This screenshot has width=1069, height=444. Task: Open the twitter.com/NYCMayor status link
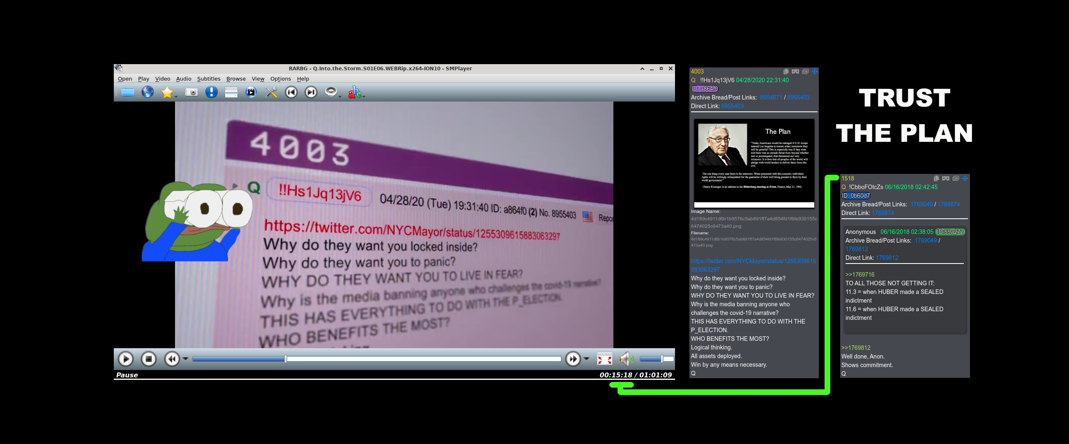[753, 266]
